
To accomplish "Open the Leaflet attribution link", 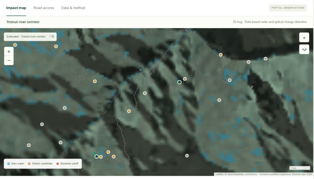I will (x=219, y=174).
